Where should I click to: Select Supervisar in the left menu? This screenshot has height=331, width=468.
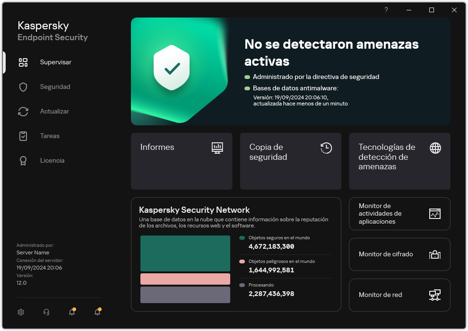55,62
